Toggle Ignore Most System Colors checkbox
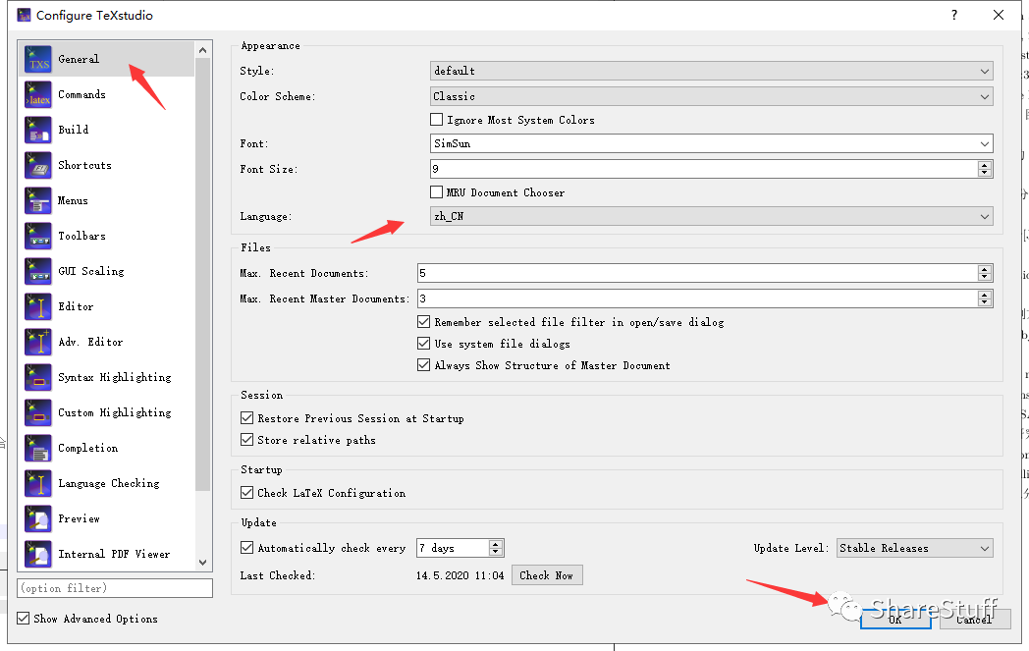The image size is (1029, 651). (x=436, y=120)
